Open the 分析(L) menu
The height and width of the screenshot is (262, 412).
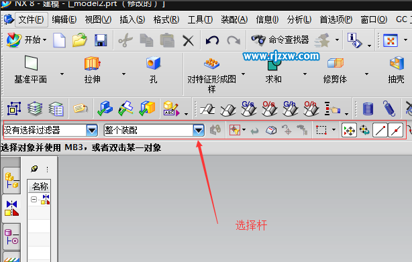pos(299,19)
